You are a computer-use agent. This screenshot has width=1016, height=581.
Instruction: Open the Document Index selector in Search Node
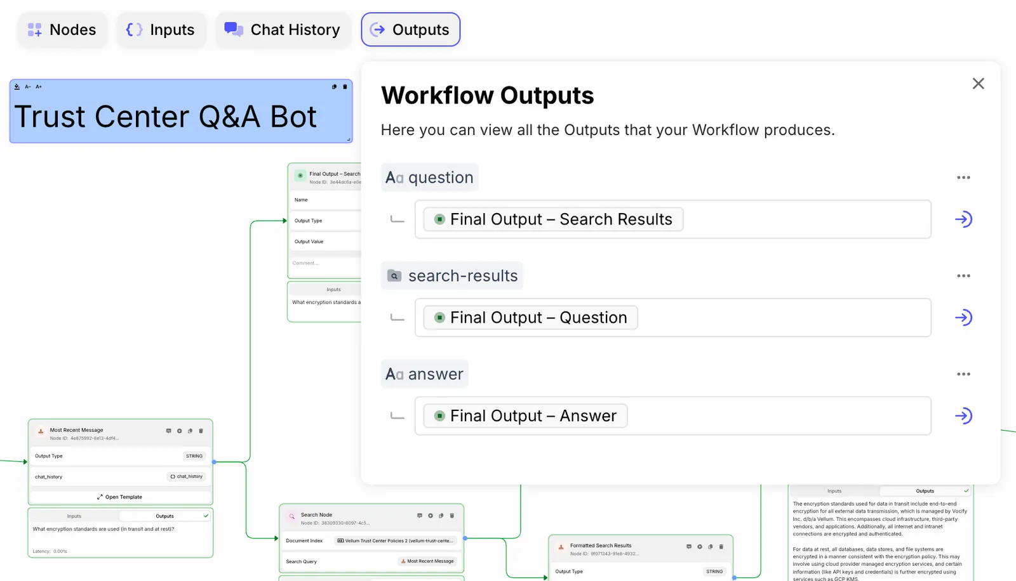click(395, 541)
